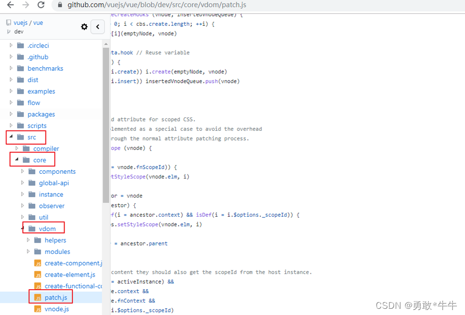The width and height of the screenshot is (465, 315).
Task: Expand the packages folder arrow
Action: click(11, 114)
